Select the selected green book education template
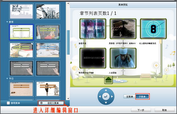Image resolution: width=177 pixels, height=114 pixels. 21,32
